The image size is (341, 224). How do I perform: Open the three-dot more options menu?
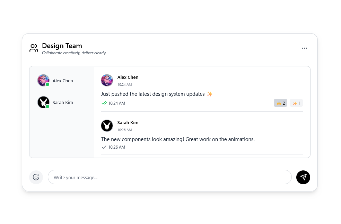[304, 48]
